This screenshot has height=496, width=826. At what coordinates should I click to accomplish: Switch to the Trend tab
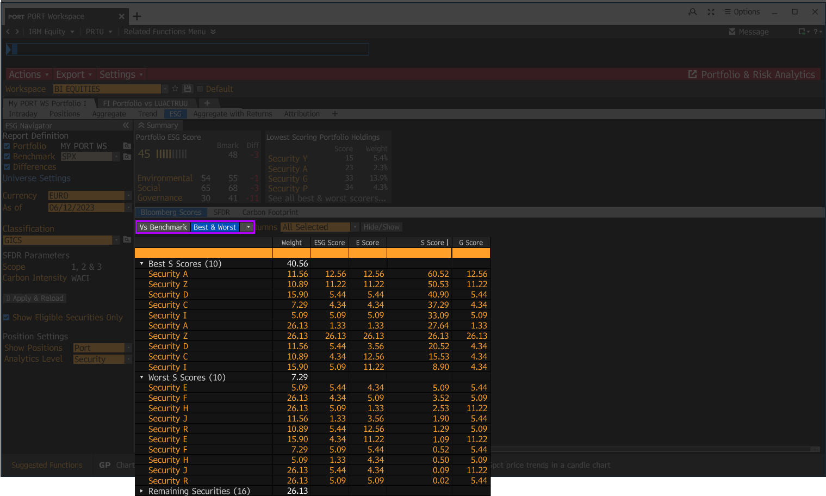(147, 114)
